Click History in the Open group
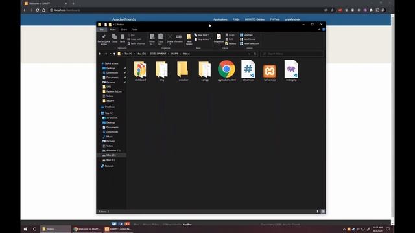This screenshot has width=415, height=233. (x=231, y=43)
